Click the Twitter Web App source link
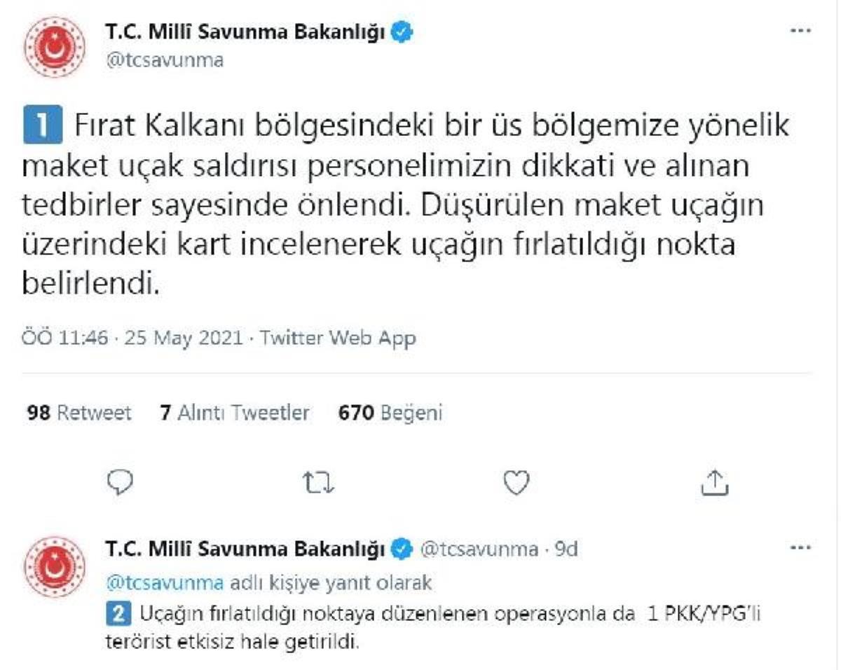The width and height of the screenshot is (841, 670). coord(338,339)
